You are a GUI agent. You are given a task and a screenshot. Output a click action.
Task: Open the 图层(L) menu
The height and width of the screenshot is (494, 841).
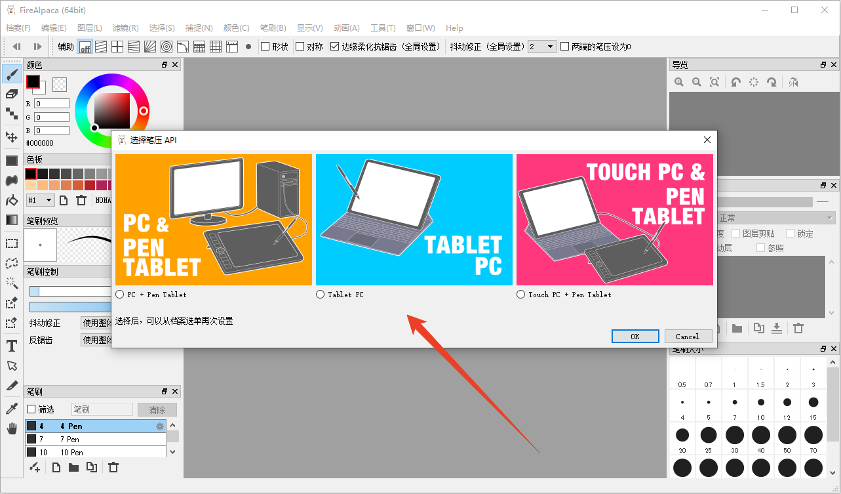[90, 28]
